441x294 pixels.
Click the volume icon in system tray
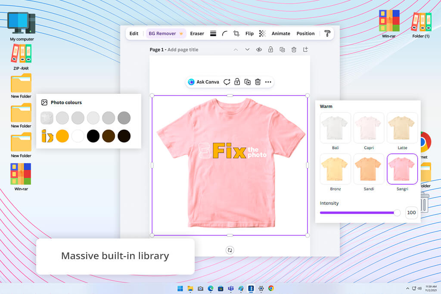tap(419, 288)
